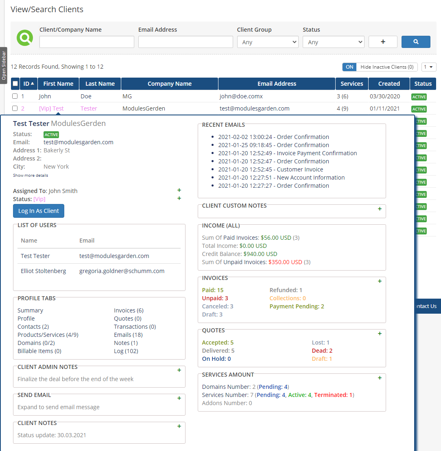The width and height of the screenshot is (441, 451).
Task: Click the plus button beside Status filter
Action: 383,42
